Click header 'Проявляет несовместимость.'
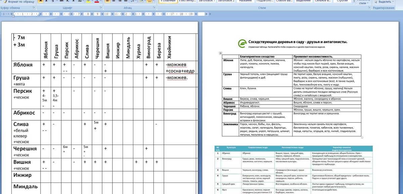 tap(313, 56)
